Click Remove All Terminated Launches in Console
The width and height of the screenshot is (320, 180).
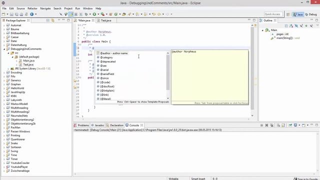[272, 125]
